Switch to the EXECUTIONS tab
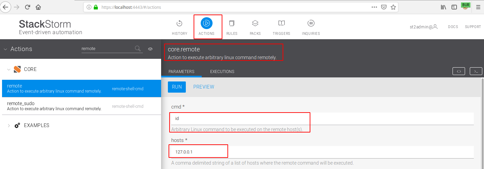This screenshot has width=484, height=169. click(222, 72)
